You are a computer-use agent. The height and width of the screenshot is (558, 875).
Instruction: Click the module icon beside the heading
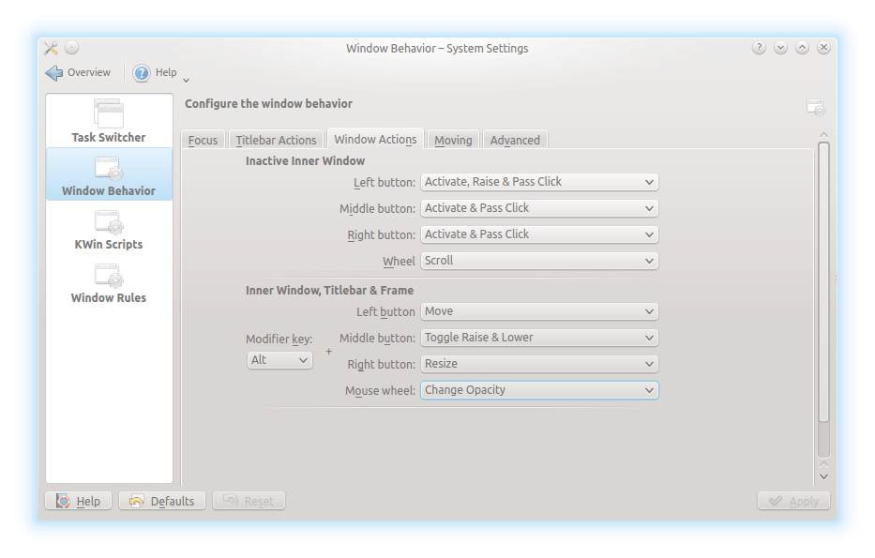[x=816, y=107]
